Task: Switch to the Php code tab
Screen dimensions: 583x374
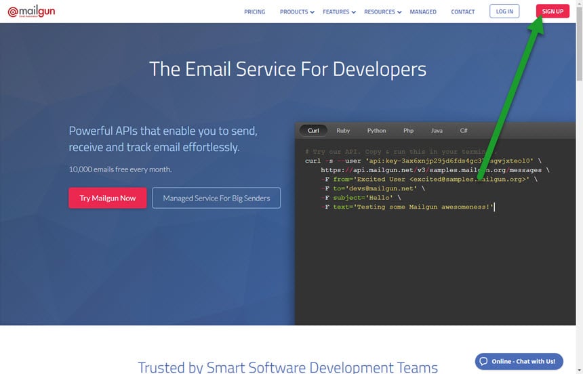Action: pos(409,131)
